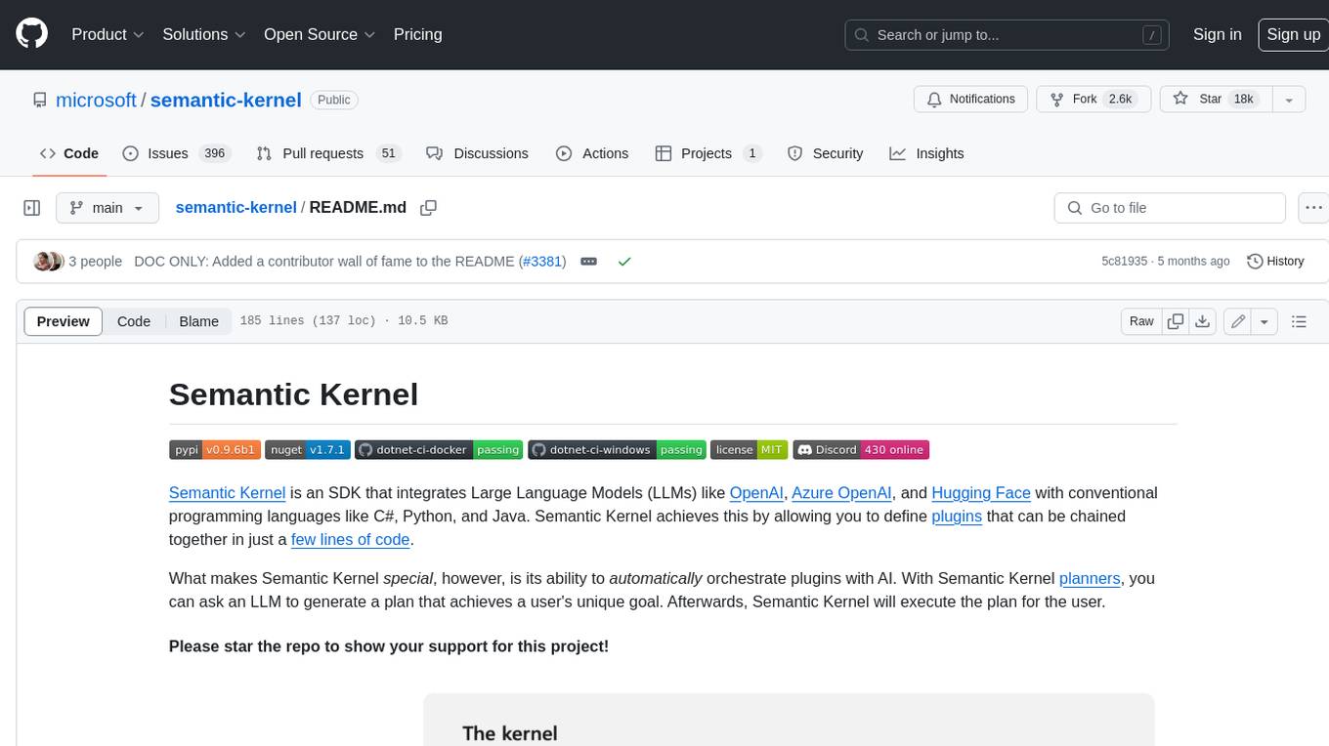The width and height of the screenshot is (1329, 746).
Task: Click semantic-kernel in the file breadcrumb
Action: click(x=236, y=208)
